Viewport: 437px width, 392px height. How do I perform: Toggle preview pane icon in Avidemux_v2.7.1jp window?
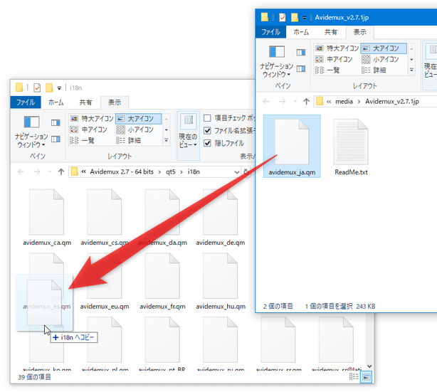(x=301, y=53)
